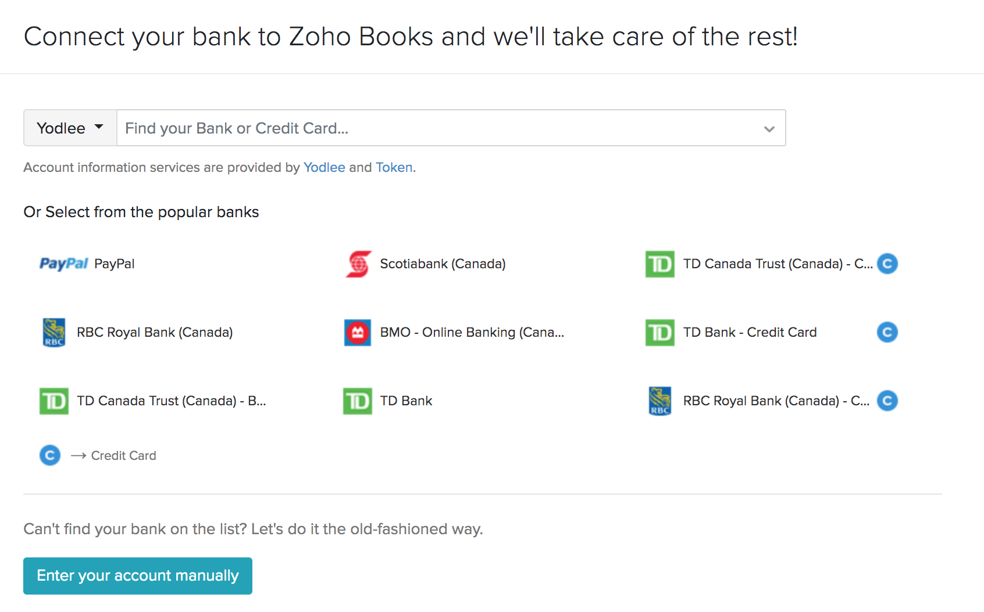The width and height of the screenshot is (984, 612).
Task: Click the Find your Bank or Credit Card field
Action: pos(436,128)
